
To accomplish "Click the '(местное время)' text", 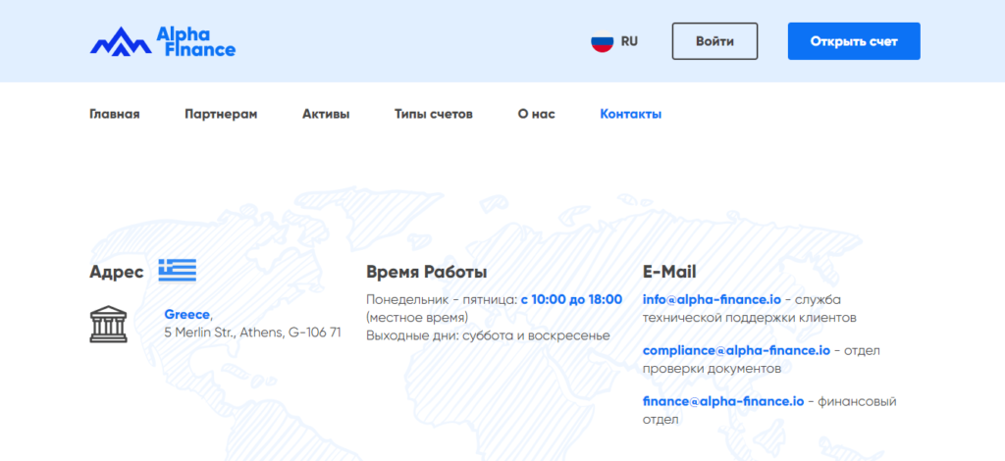I will 417,317.
